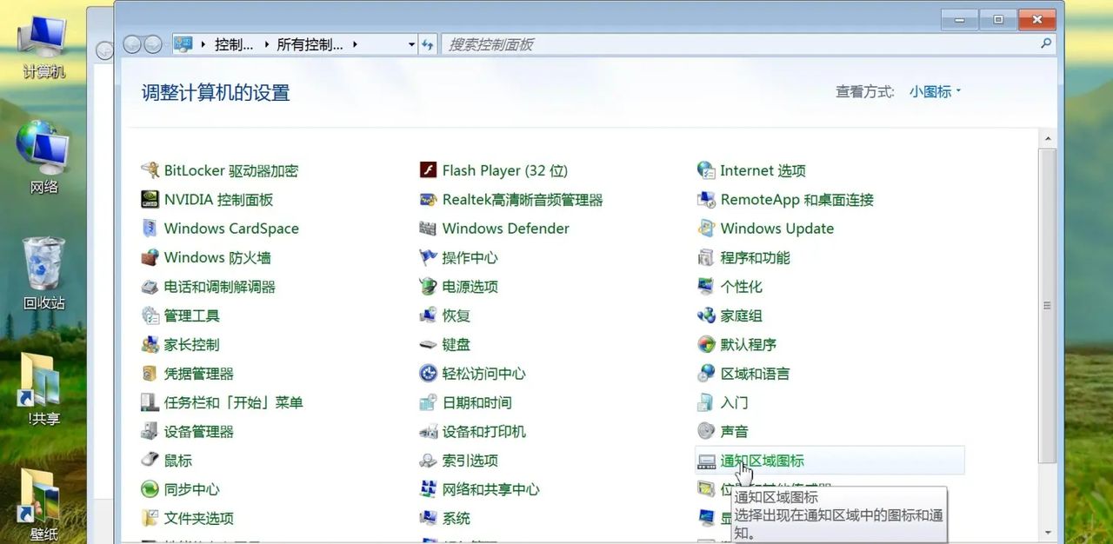The image size is (1113, 544).
Task: Open the 同步中心 icon
Action: pos(150,489)
